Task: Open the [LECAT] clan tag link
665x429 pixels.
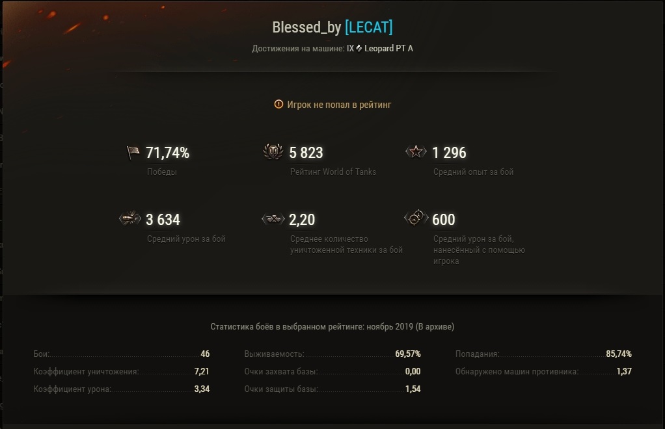Action: 368,27
